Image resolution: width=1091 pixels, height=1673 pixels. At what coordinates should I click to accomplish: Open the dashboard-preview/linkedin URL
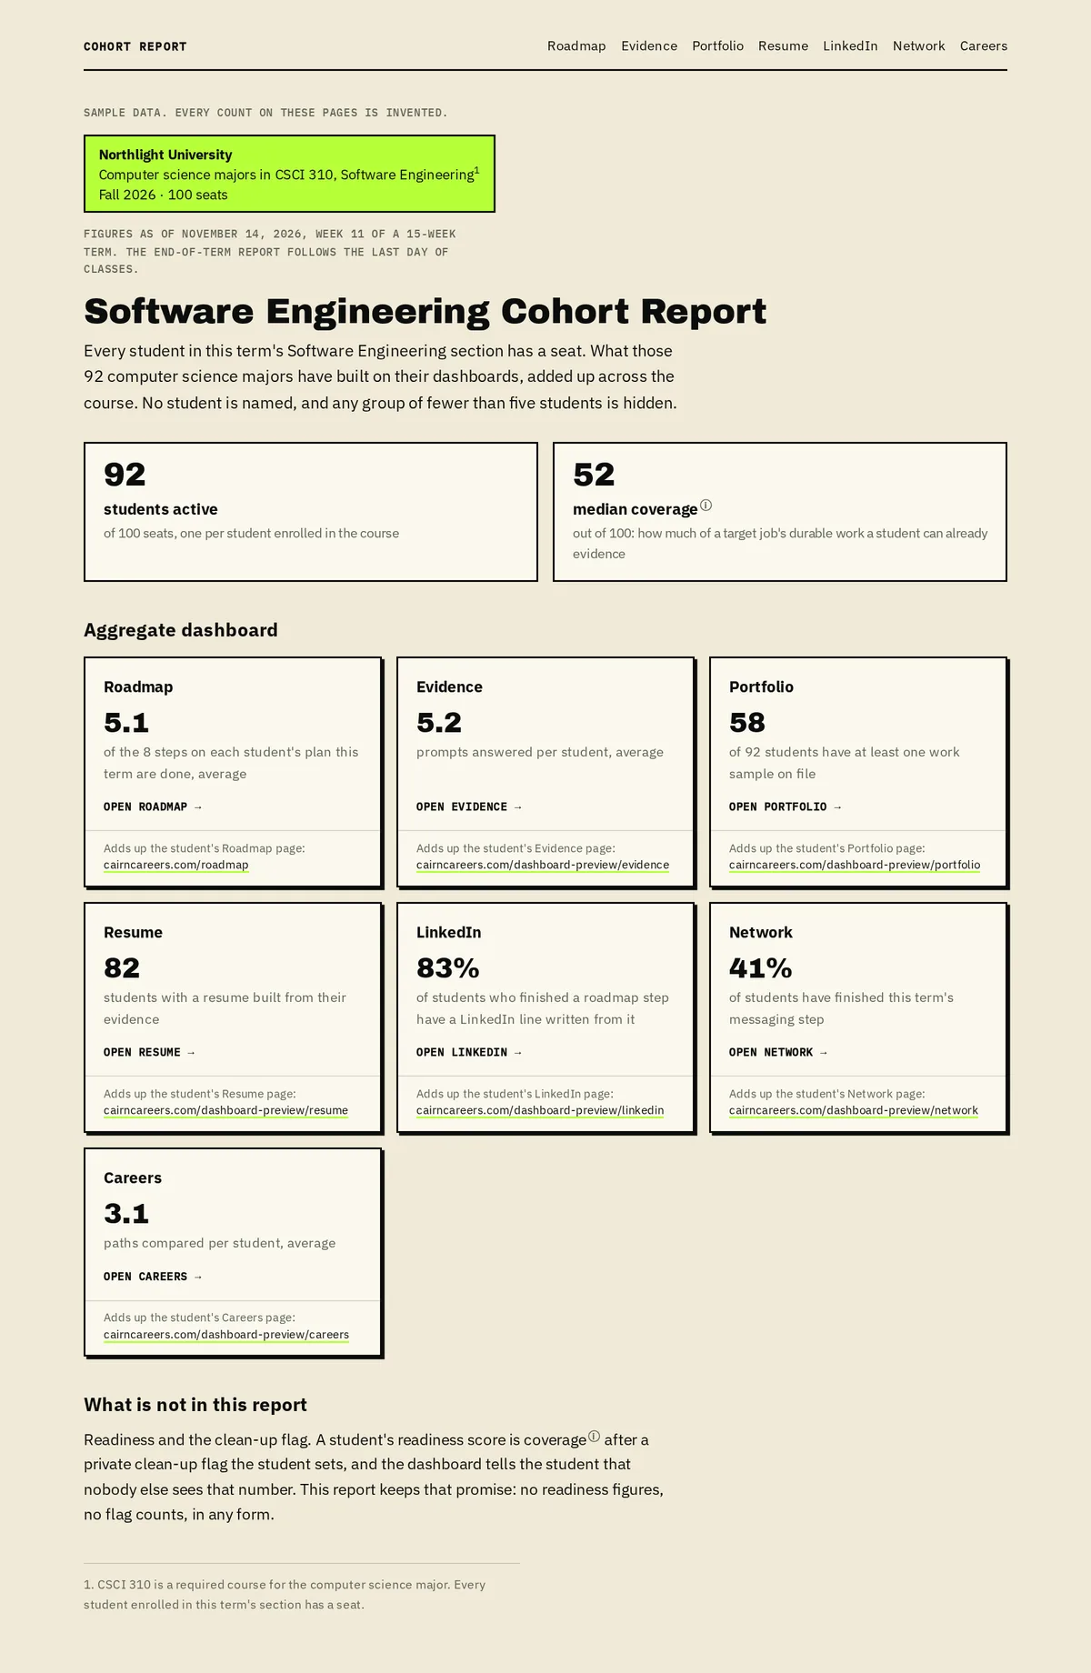click(x=540, y=1110)
